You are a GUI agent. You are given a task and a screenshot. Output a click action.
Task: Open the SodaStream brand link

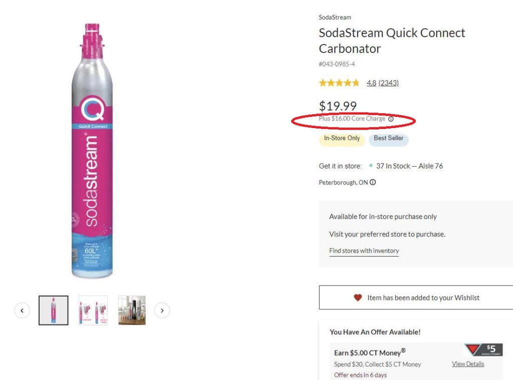335,17
